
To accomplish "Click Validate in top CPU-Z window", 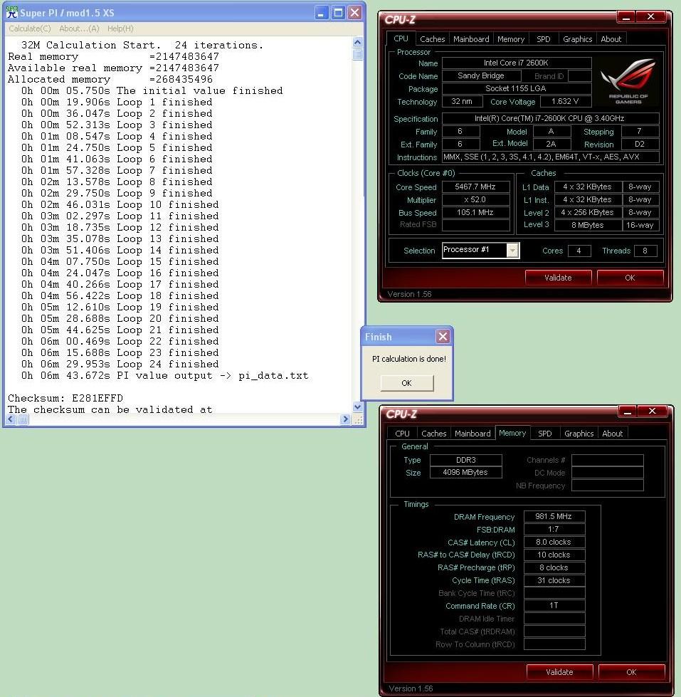I will click(x=558, y=278).
